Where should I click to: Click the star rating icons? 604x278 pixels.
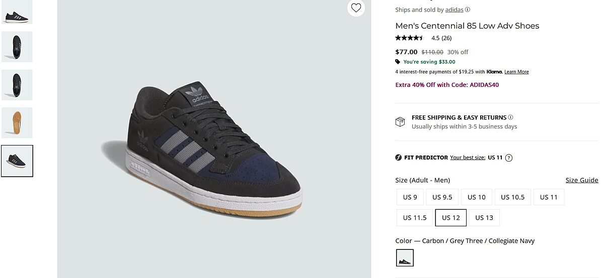[410, 38]
